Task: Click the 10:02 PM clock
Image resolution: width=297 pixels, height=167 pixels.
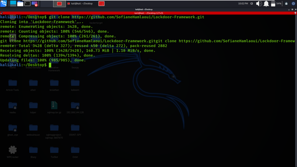Action: click(x=243, y=4)
